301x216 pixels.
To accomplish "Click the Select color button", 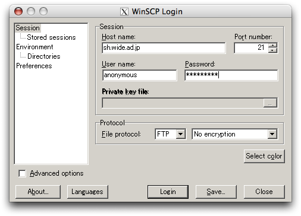I will (264, 156).
